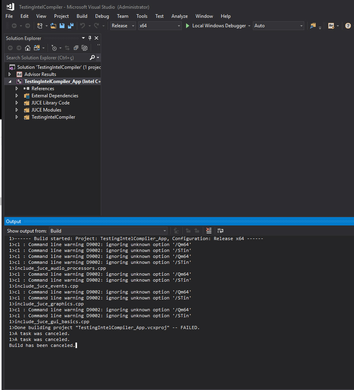Click Find Message in Code icon
The image size is (354, 390).
click(x=176, y=231)
